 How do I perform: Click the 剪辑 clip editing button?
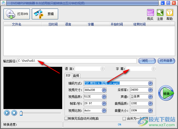tap(45, 14)
